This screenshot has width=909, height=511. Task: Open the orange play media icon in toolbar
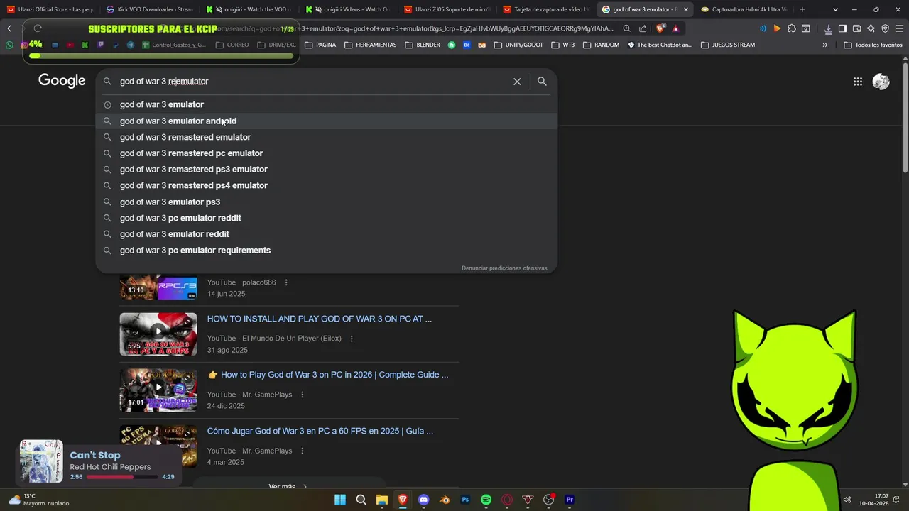(x=777, y=28)
